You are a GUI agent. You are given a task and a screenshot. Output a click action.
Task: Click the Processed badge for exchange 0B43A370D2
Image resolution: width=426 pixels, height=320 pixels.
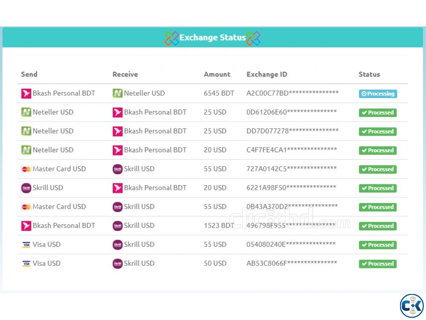(x=377, y=207)
